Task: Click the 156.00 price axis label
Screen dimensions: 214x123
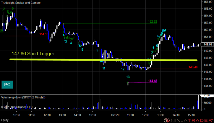Action: point(208,2)
